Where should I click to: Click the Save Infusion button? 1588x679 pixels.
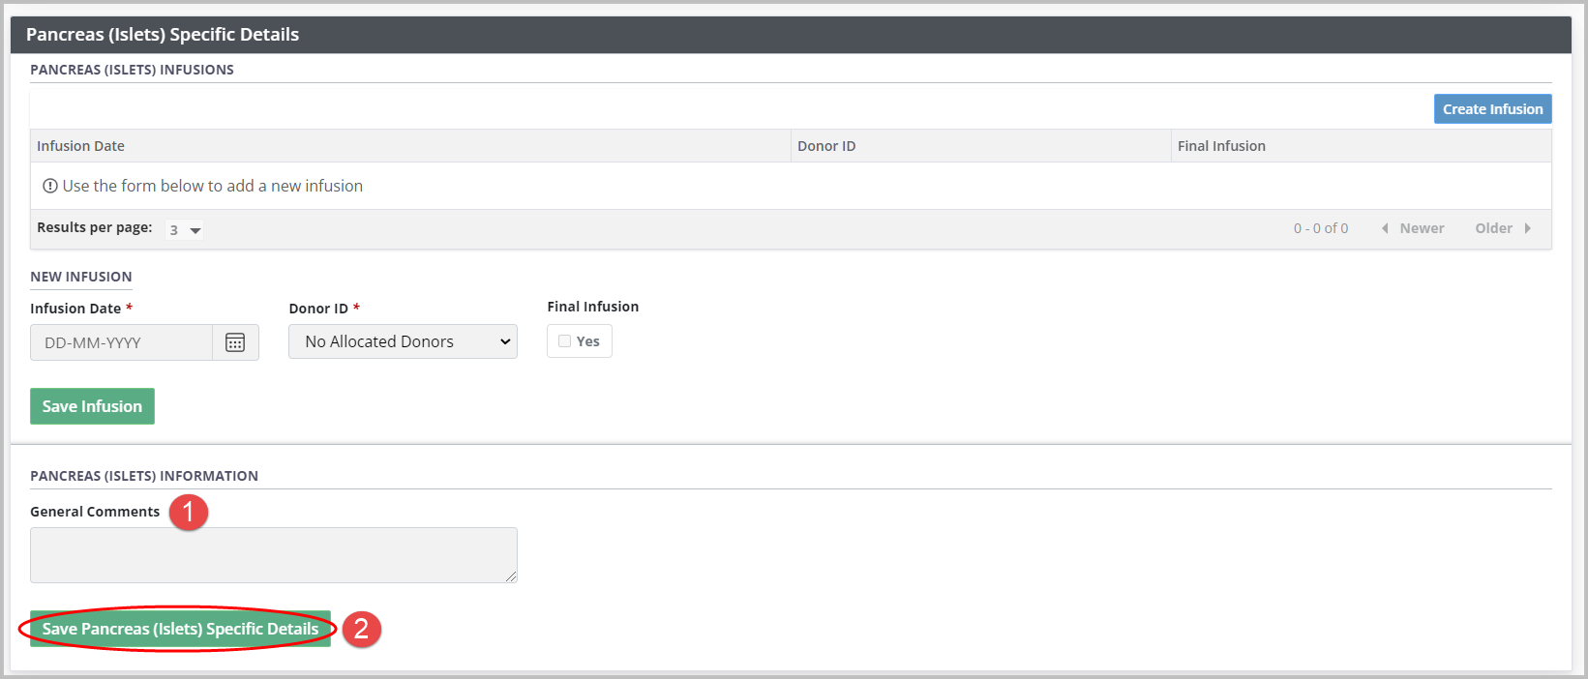pyautogui.click(x=92, y=406)
